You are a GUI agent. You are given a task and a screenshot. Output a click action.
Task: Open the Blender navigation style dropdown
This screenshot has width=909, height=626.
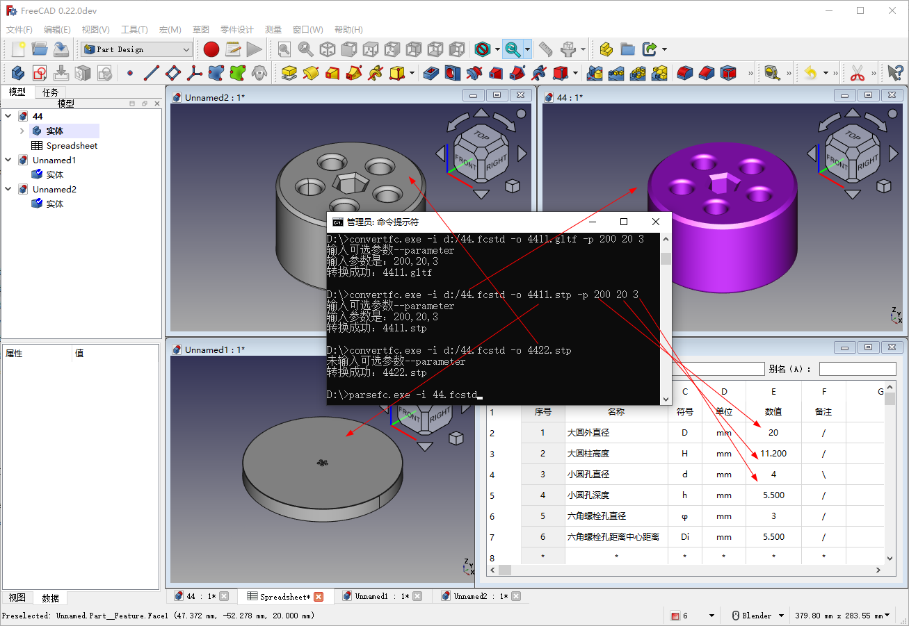(757, 616)
